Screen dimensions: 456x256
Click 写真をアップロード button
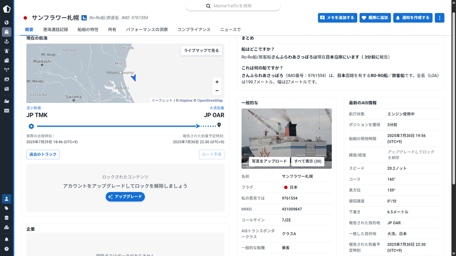pos(269,161)
